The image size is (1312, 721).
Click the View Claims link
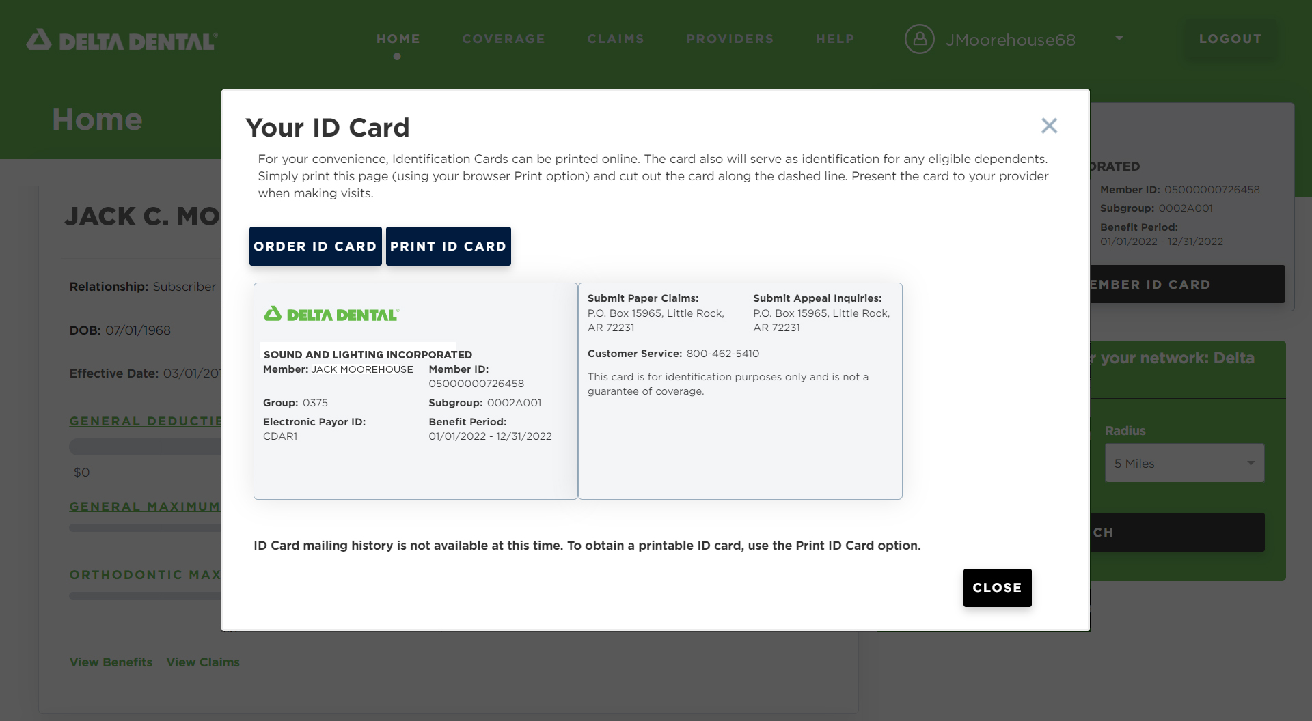click(x=203, y=662)
